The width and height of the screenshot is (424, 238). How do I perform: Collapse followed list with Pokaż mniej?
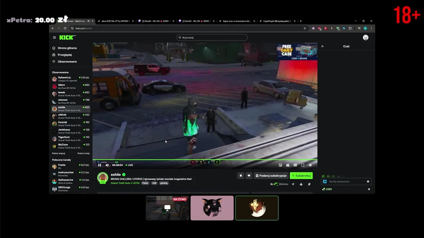click(x=83, y=153)
